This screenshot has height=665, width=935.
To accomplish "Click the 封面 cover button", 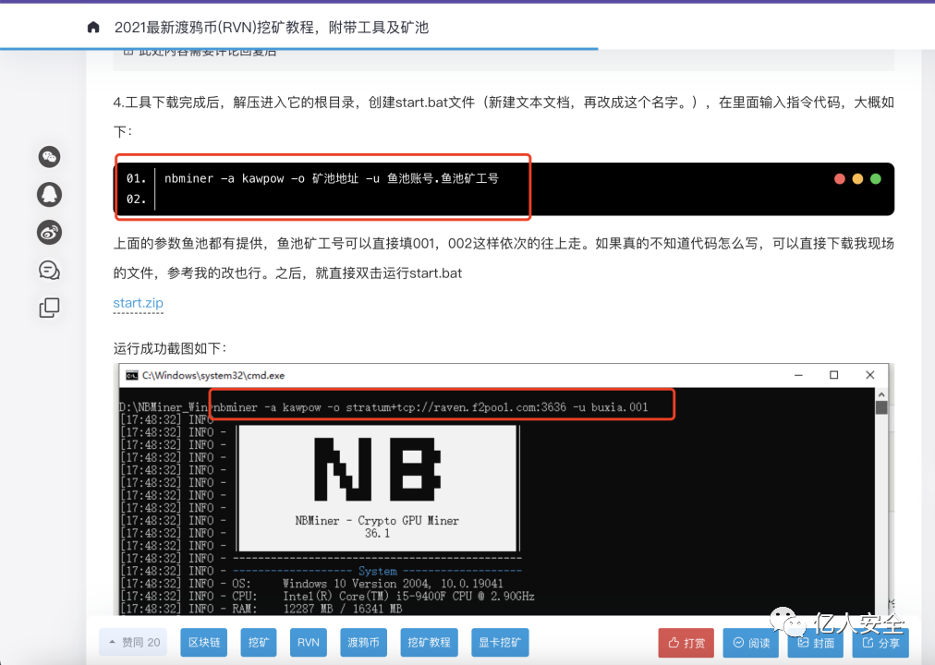I will [x=815, y=642].
